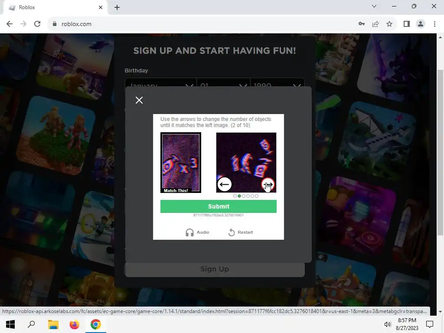Screen dimensions: 444x333
Task: Click the padlock site info icon
Action: [x=55, y=24]
